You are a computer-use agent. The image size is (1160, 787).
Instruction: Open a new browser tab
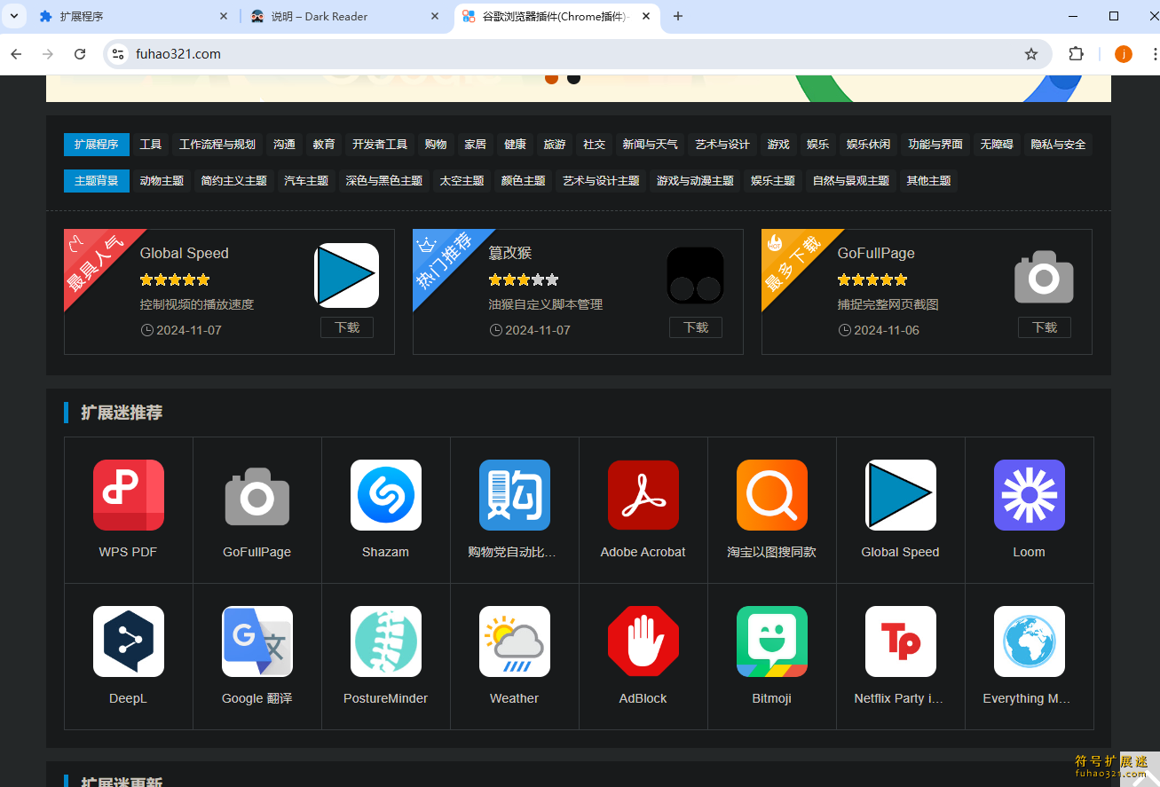click(x=678, y=16)
